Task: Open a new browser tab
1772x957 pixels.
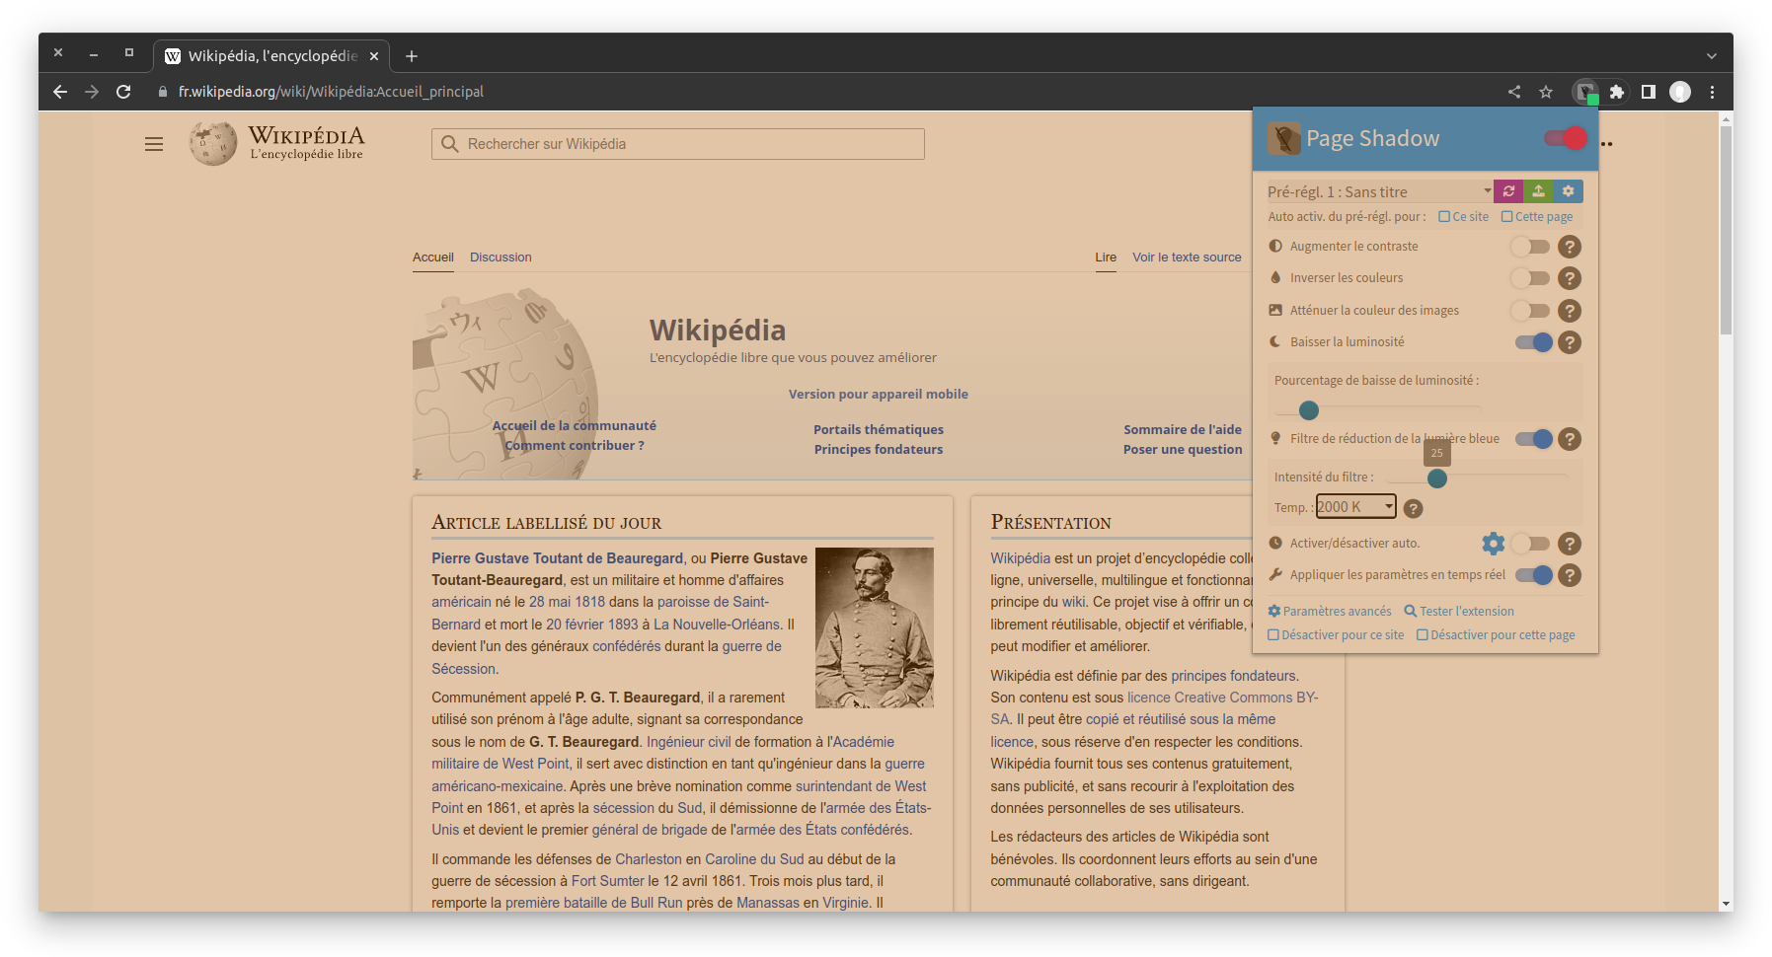Action: pos(412,56)
